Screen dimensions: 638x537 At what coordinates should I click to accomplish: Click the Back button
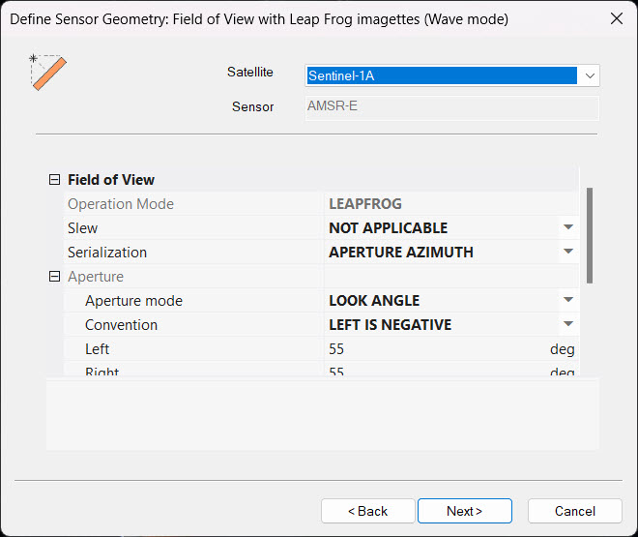(x=367, y=511)
